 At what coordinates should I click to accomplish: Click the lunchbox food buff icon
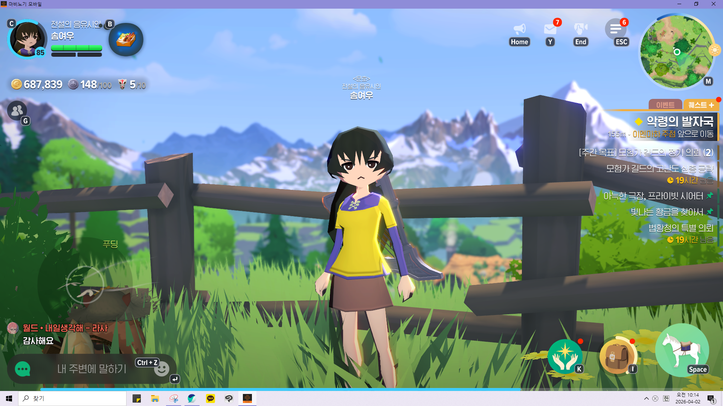click(x=126, y=39)
